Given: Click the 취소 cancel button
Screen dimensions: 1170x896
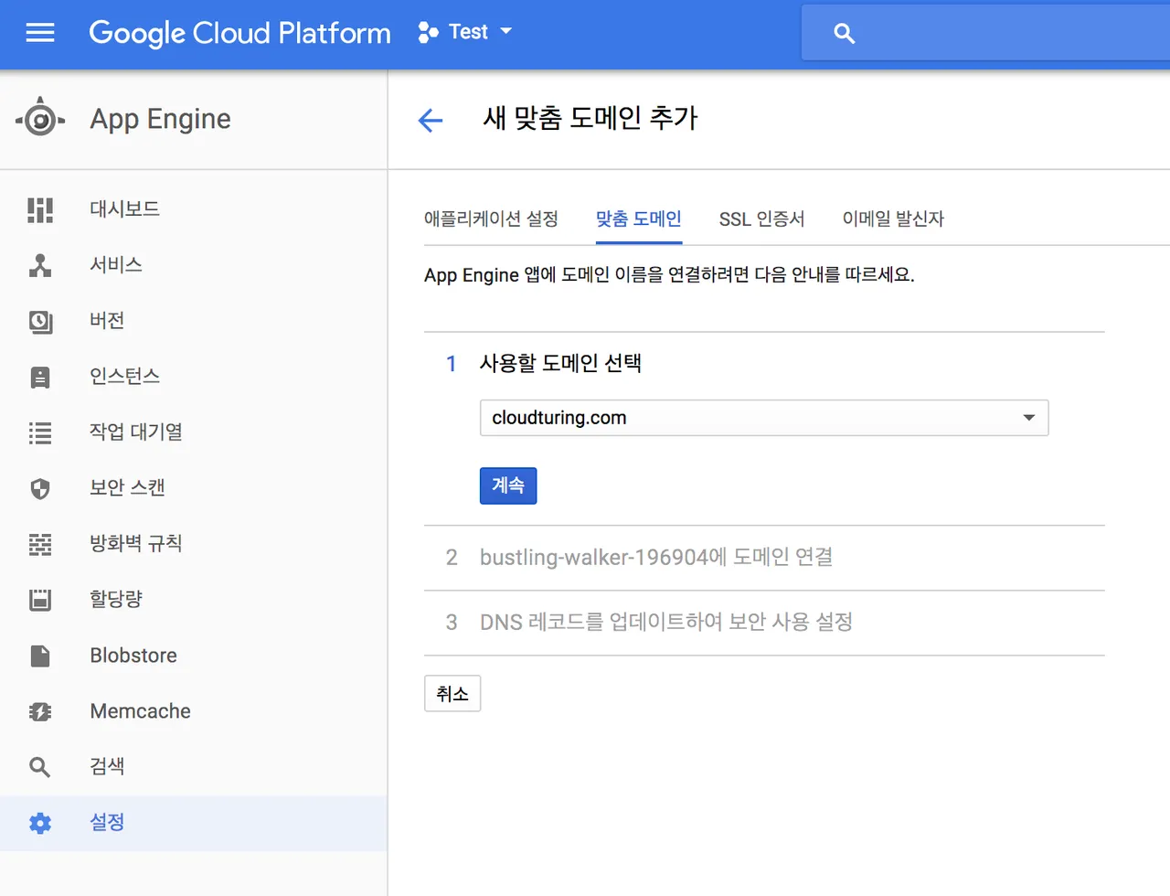Looking at the screenshot, I should [x=452, y=694].
